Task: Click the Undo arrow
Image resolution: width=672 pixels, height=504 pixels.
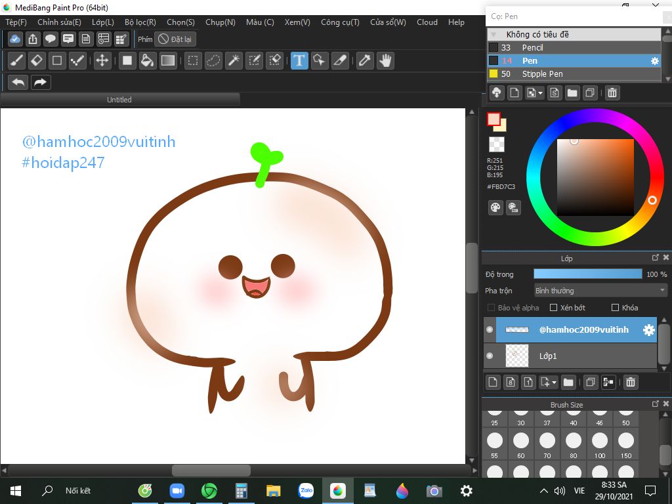Action: click(x=18, y=82)
